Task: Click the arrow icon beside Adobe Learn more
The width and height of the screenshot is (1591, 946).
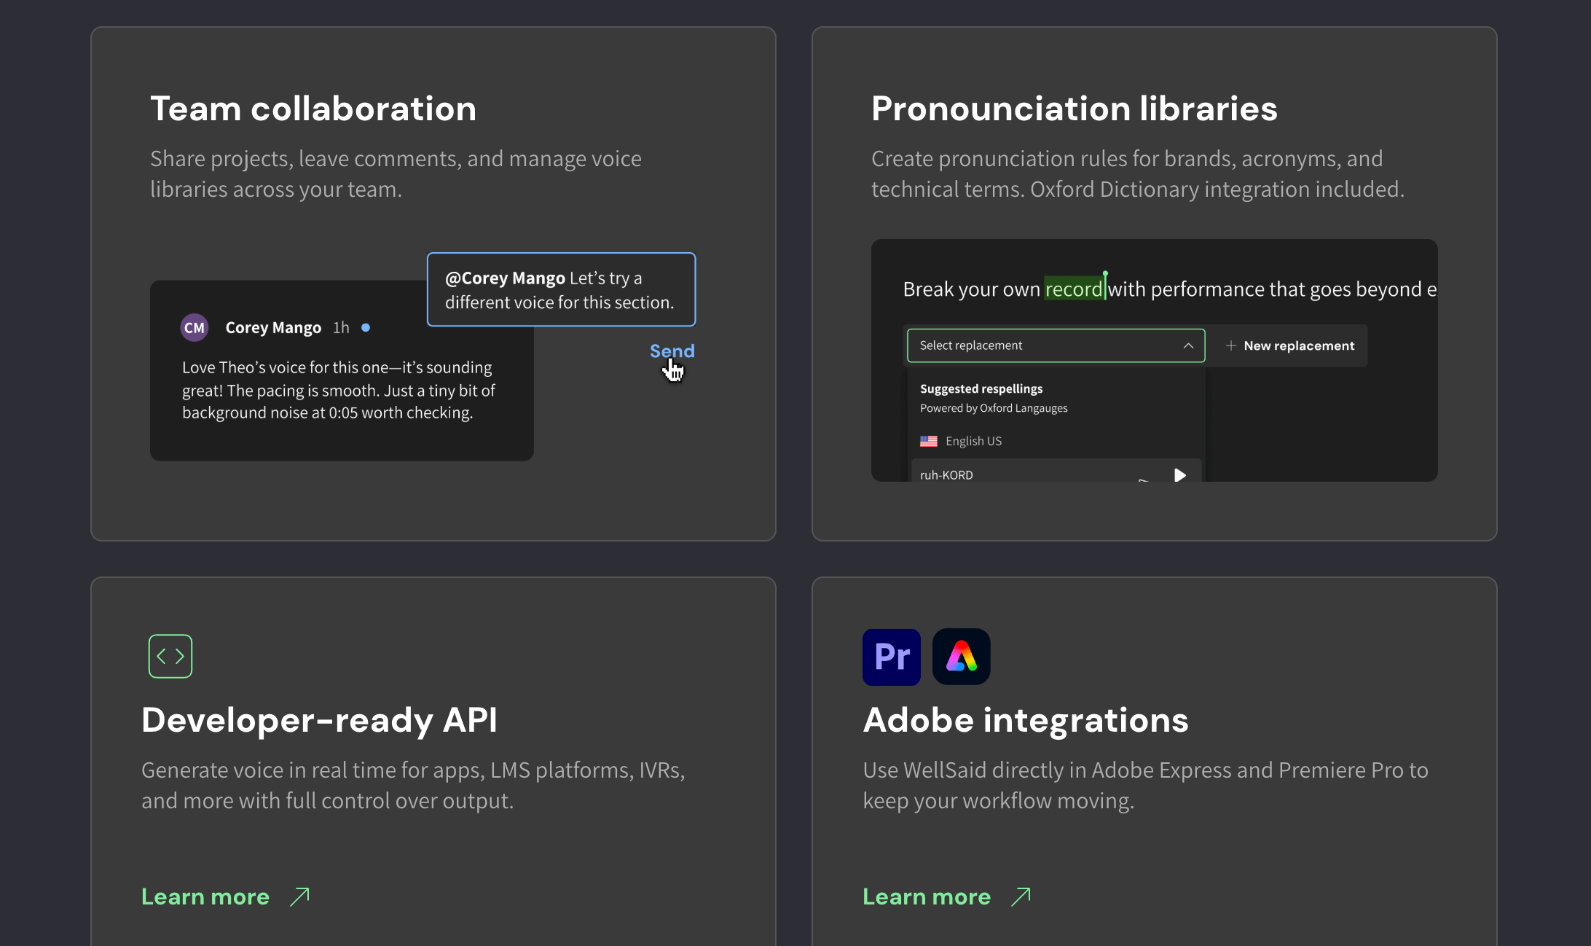Action: (1021, 896)
